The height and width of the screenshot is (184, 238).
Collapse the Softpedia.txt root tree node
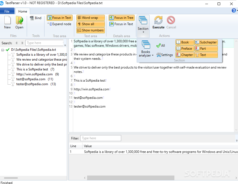tap(2, 50)
